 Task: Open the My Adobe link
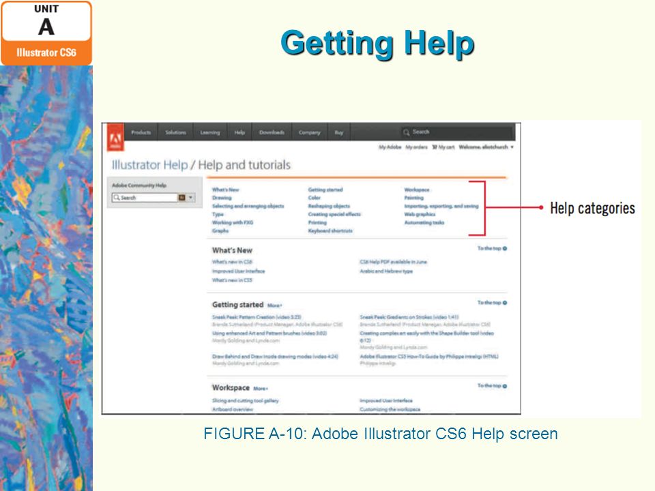click(x=390, y=147)
